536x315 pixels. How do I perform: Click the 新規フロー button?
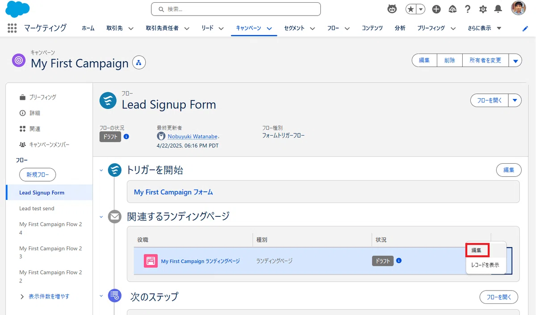pos(38,175)
